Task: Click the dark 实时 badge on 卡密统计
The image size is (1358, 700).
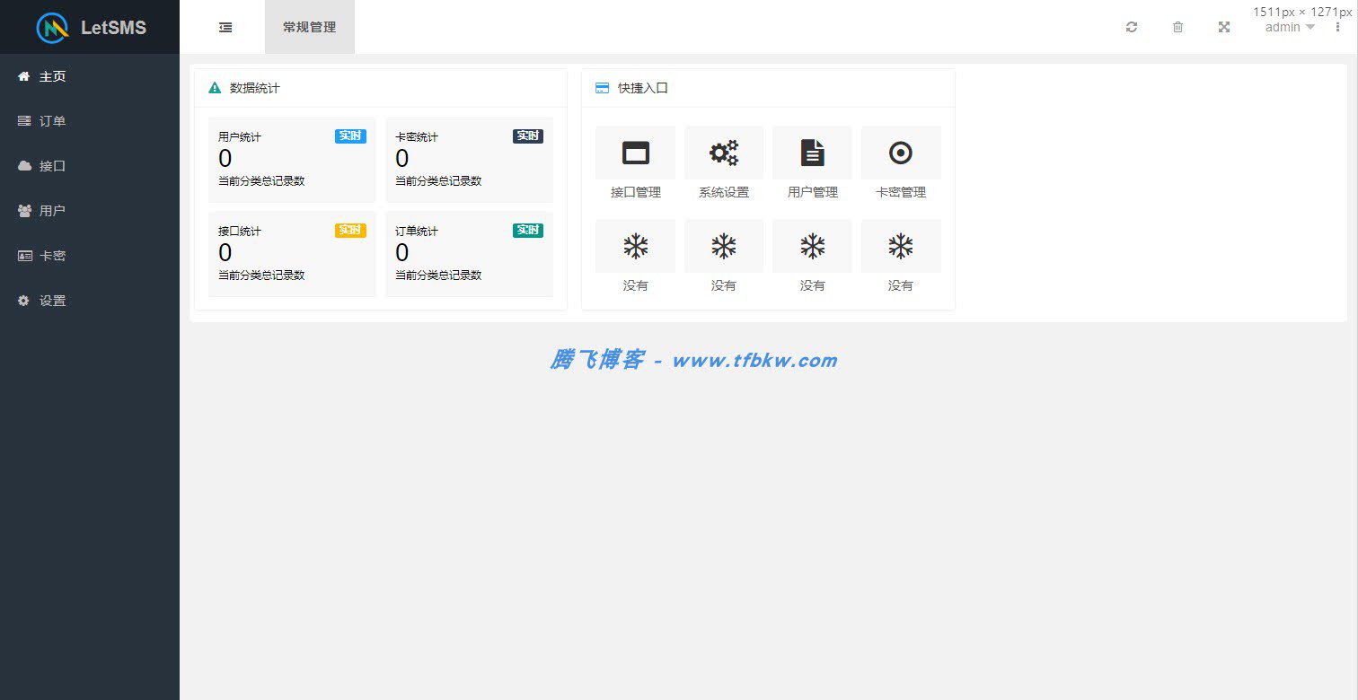Action: pos(528,136)
